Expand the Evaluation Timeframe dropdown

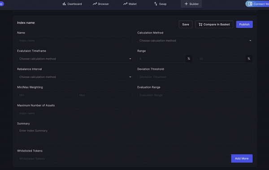coord(75,59)
